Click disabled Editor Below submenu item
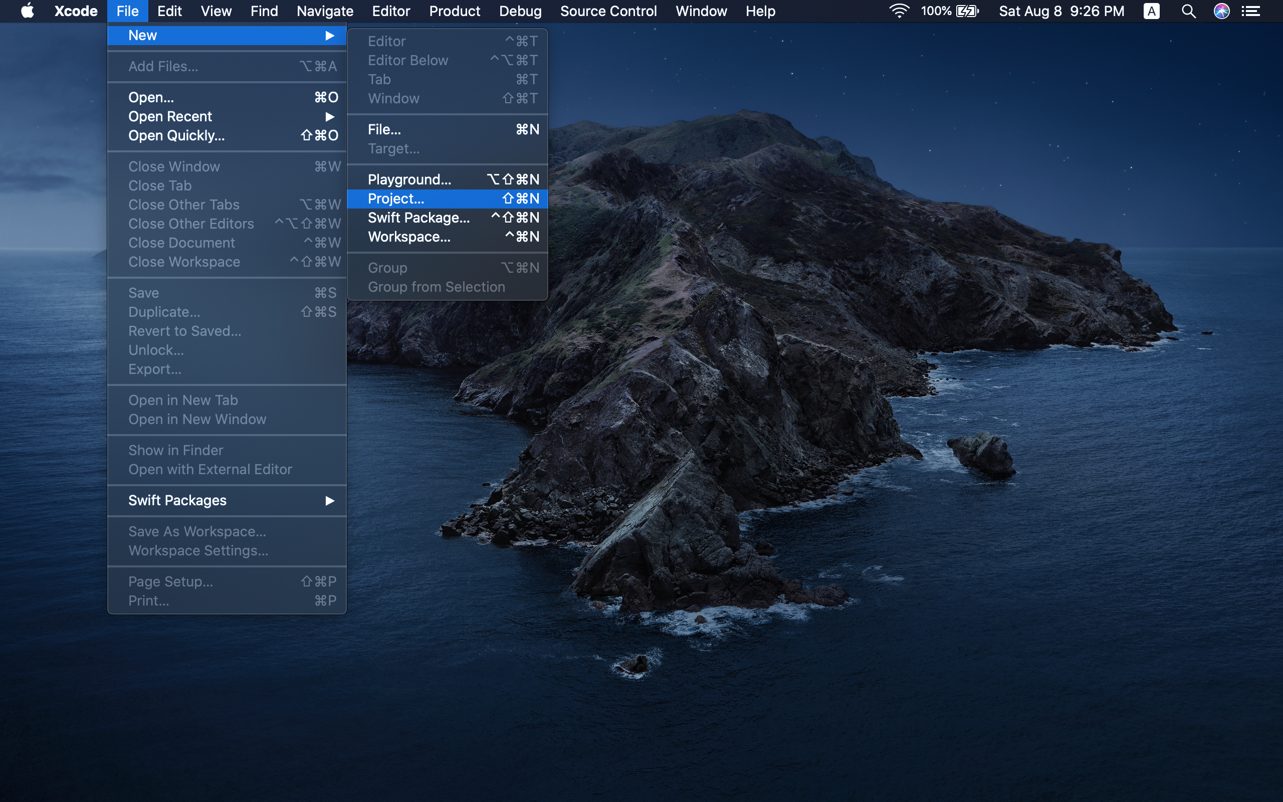Image resolution: width=1283 pixels, height=802 pixels. click(x=448, y=61)
